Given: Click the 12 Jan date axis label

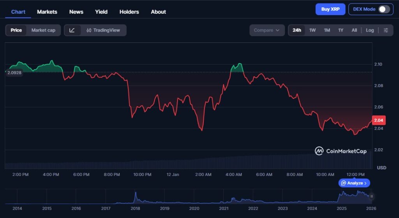Looking at the screenshot, I should 173,174.
